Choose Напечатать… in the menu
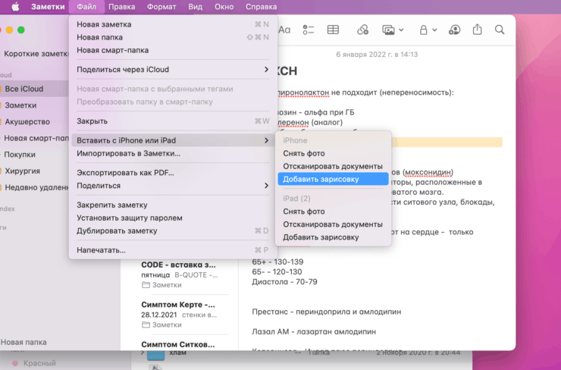This screenshot has height=370, width=561. pos(173,249)
